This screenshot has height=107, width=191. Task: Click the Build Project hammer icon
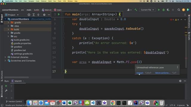[136, 10]
